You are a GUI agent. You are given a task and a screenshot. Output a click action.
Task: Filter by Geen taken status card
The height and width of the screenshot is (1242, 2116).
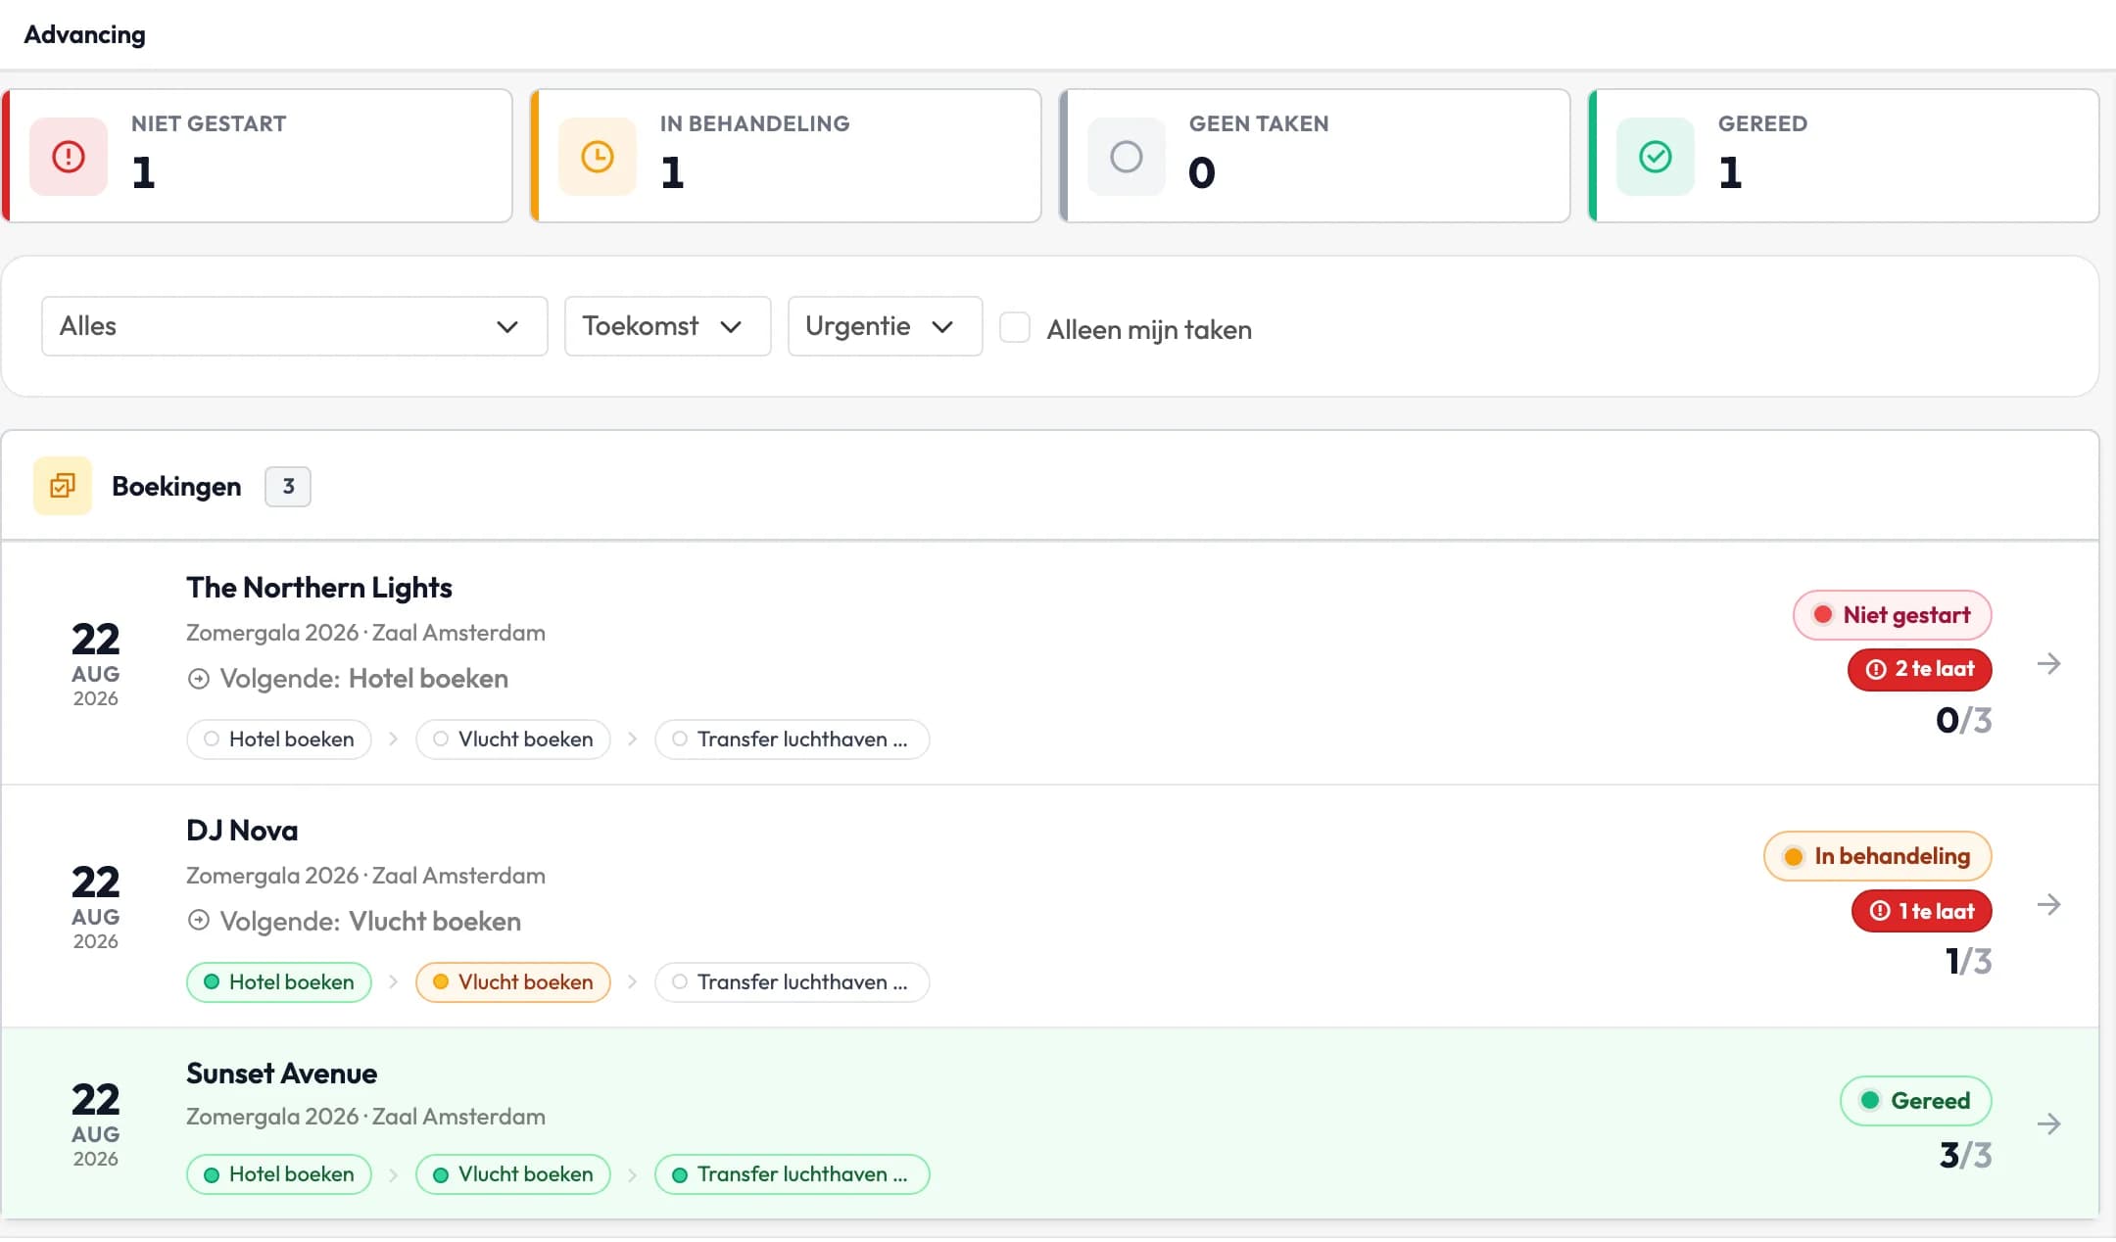(1315, 156)
